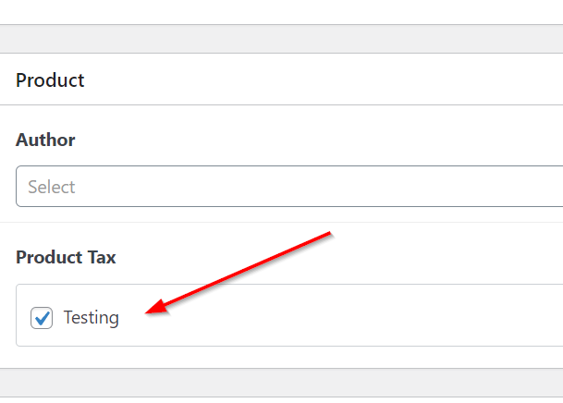The width and height of the screenshot is (563, 403).
Task: Click the Product Tax heading
Action: (66, 258)
